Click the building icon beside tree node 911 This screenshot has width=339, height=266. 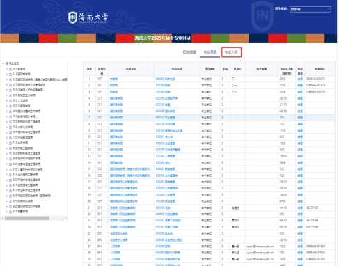[10, 212]
